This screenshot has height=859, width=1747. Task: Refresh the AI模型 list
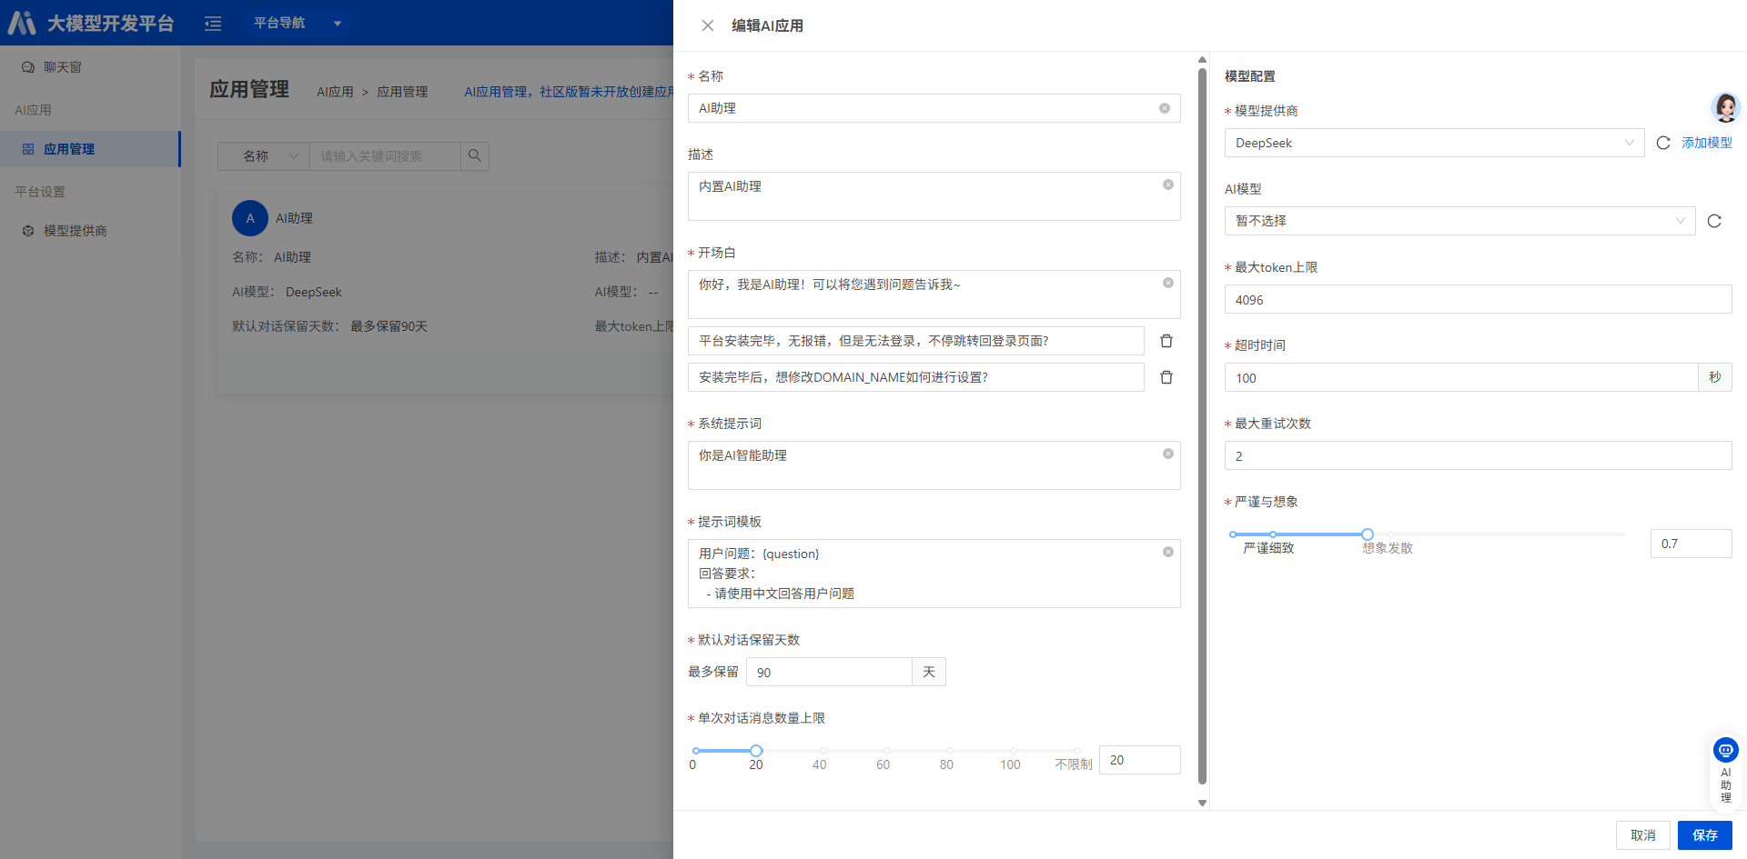[1714, 221]
